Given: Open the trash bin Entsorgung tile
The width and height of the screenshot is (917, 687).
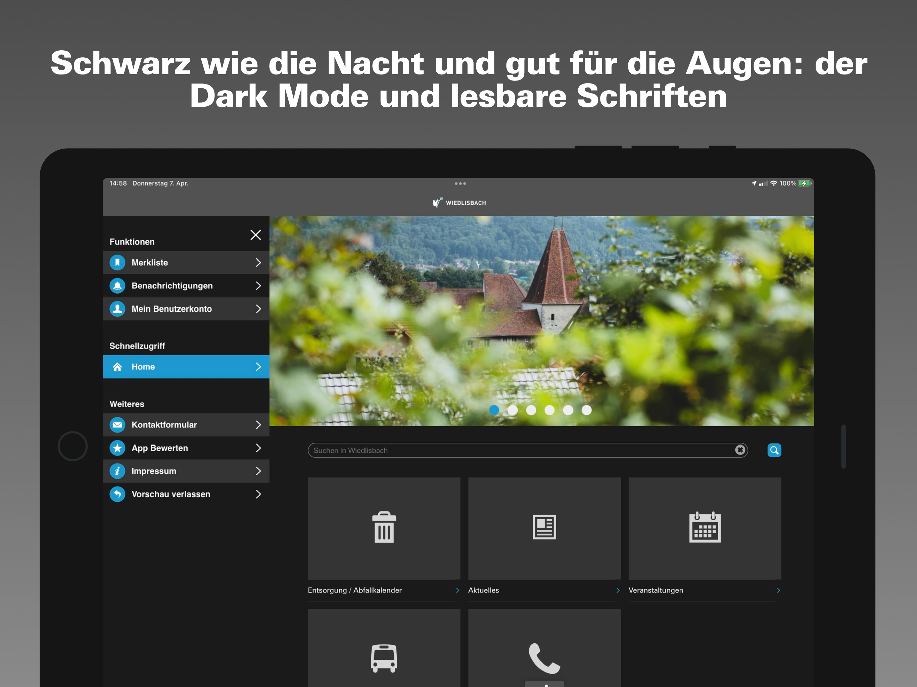Looking at the screenshot, I should (x=384, y=528).
